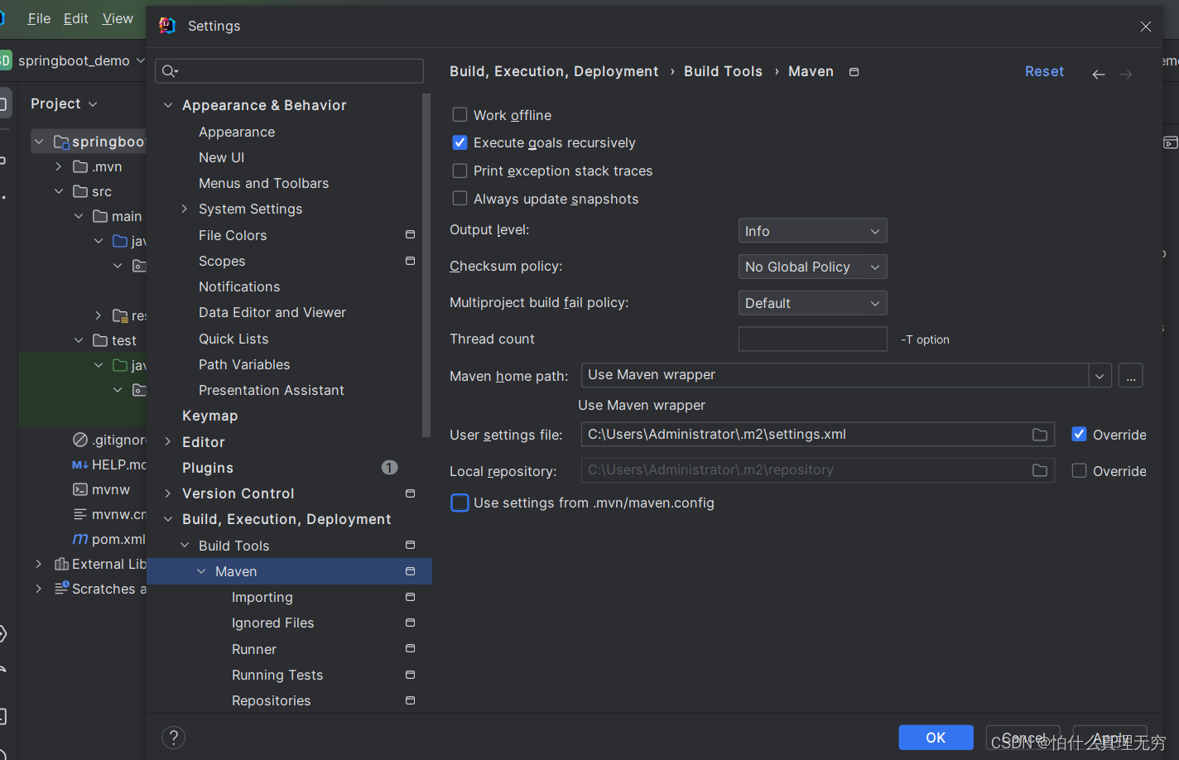Collapse Appearance & Behavior section
The height and width of the screenshot is (760, 1179).
tap(168, 105)
